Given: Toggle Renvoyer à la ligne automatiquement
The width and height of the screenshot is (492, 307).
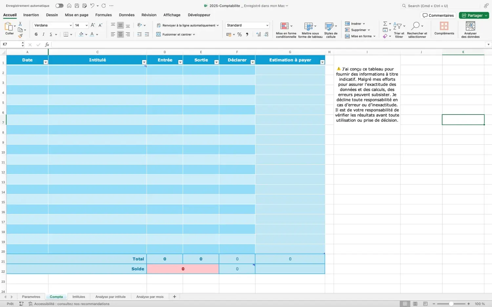Looking at the screenshot, I should point(187,25).
